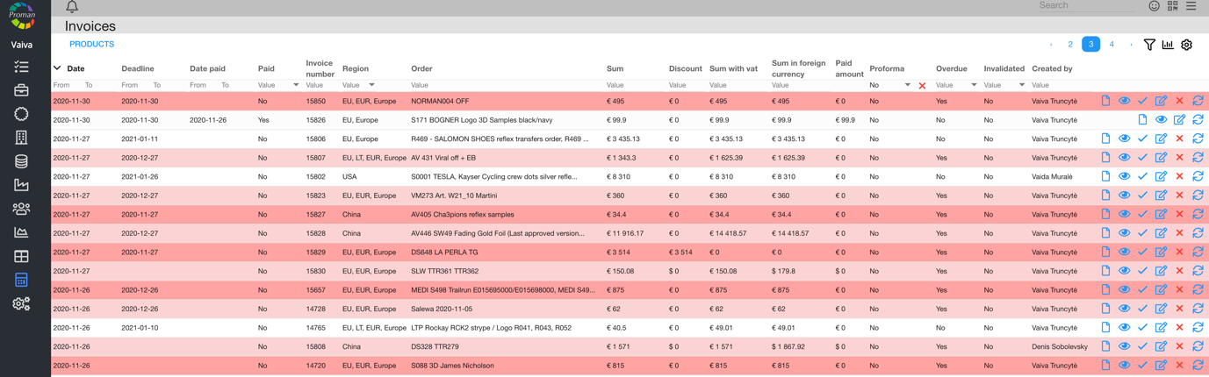Go to next page arrow
Viewport: 1209px width, 377px height.
tap(1131, 45)
